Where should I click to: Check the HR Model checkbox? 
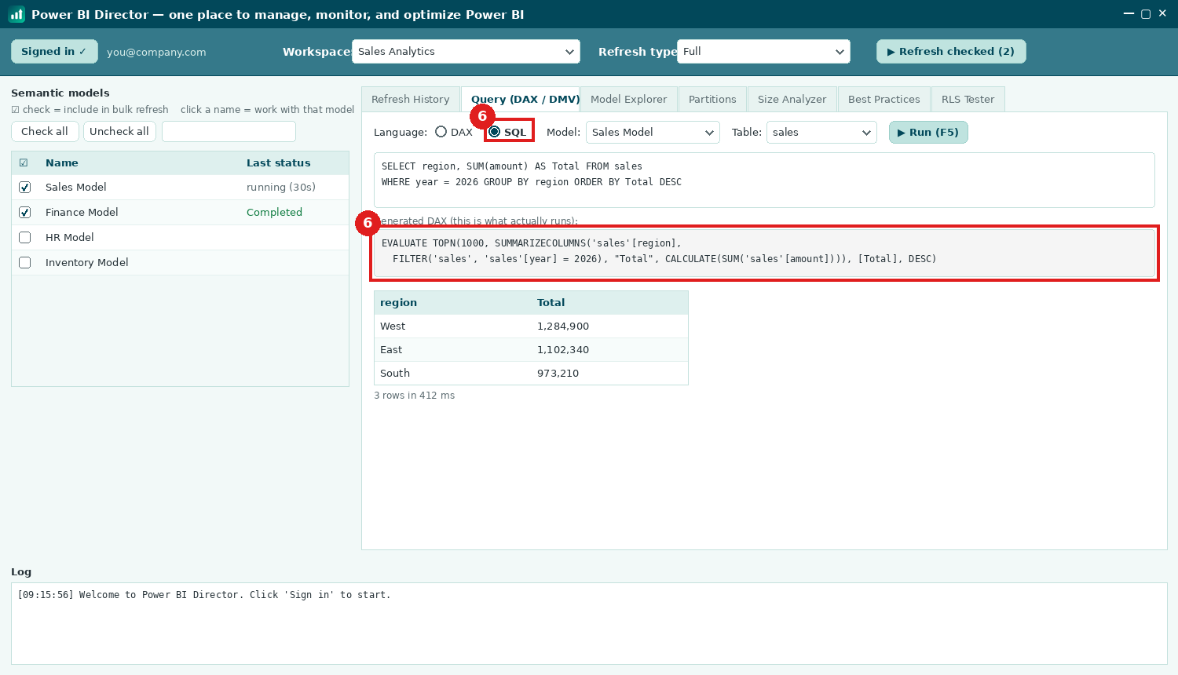coord(25,238)
